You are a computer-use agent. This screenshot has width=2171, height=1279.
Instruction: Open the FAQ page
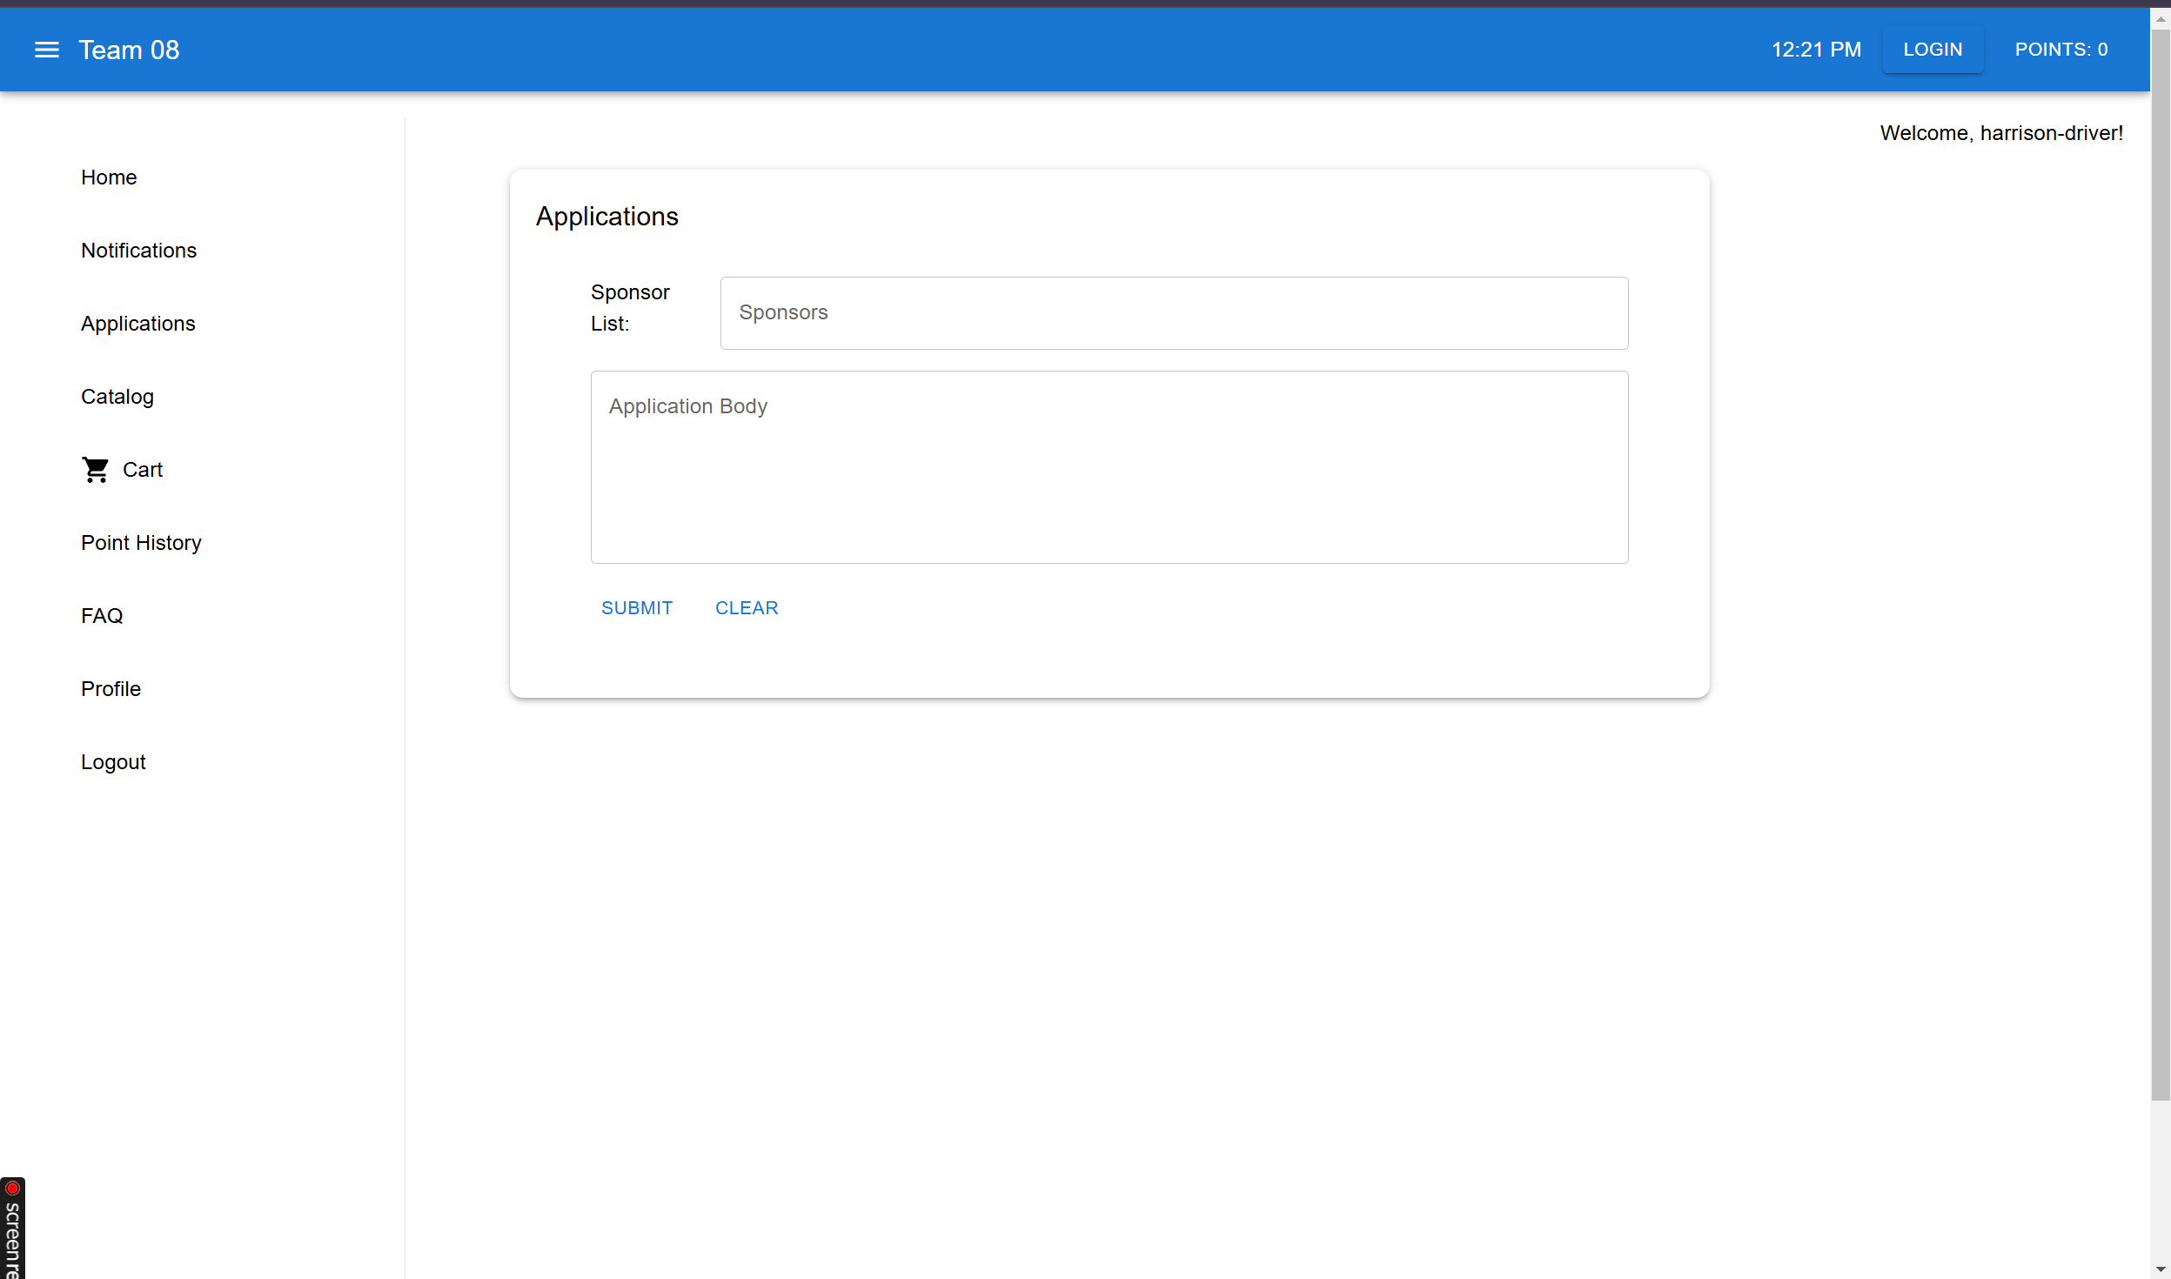click(x=102, y=616)
